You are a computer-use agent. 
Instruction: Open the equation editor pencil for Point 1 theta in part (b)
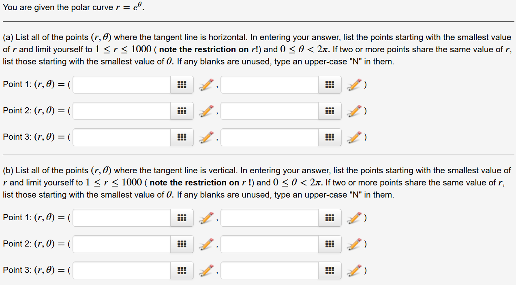353,218
